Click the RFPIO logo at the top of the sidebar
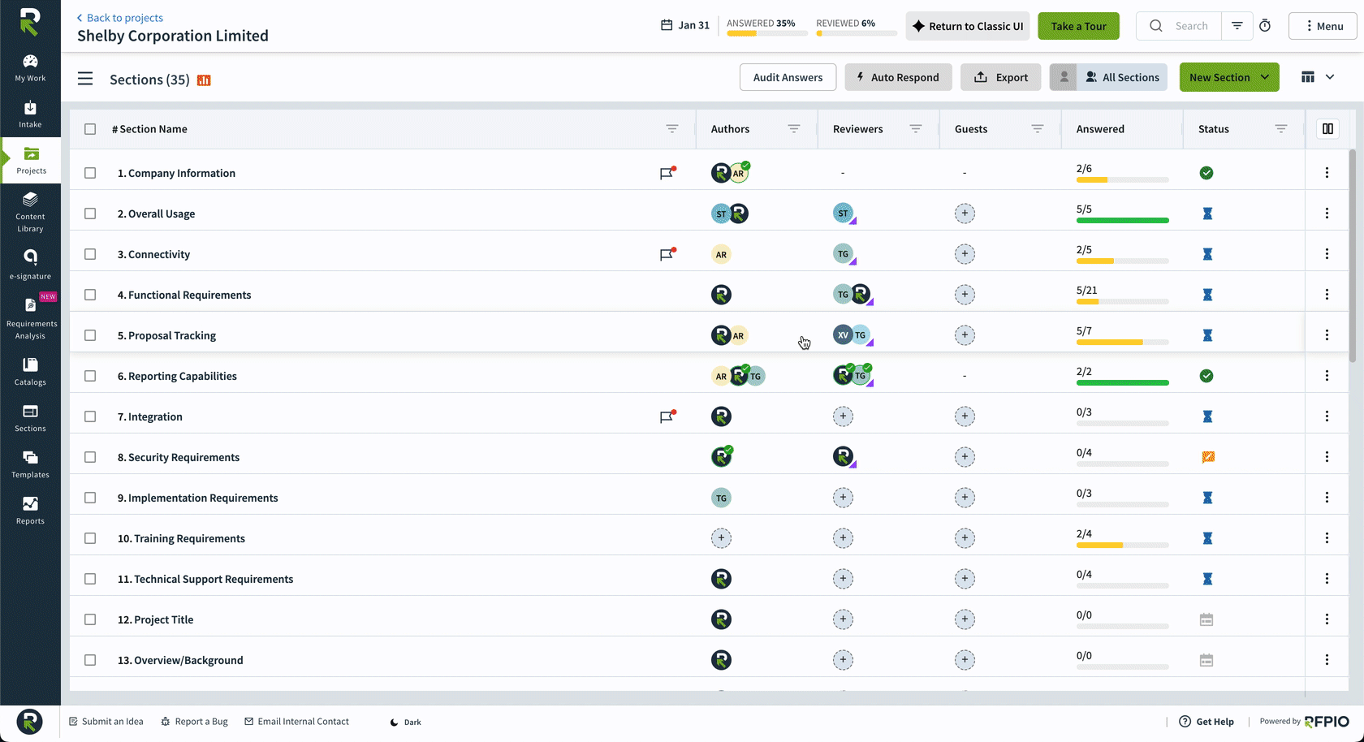The height and width of the screenshot is (742, 1364). pyautogui.click(x=30, y=22)
